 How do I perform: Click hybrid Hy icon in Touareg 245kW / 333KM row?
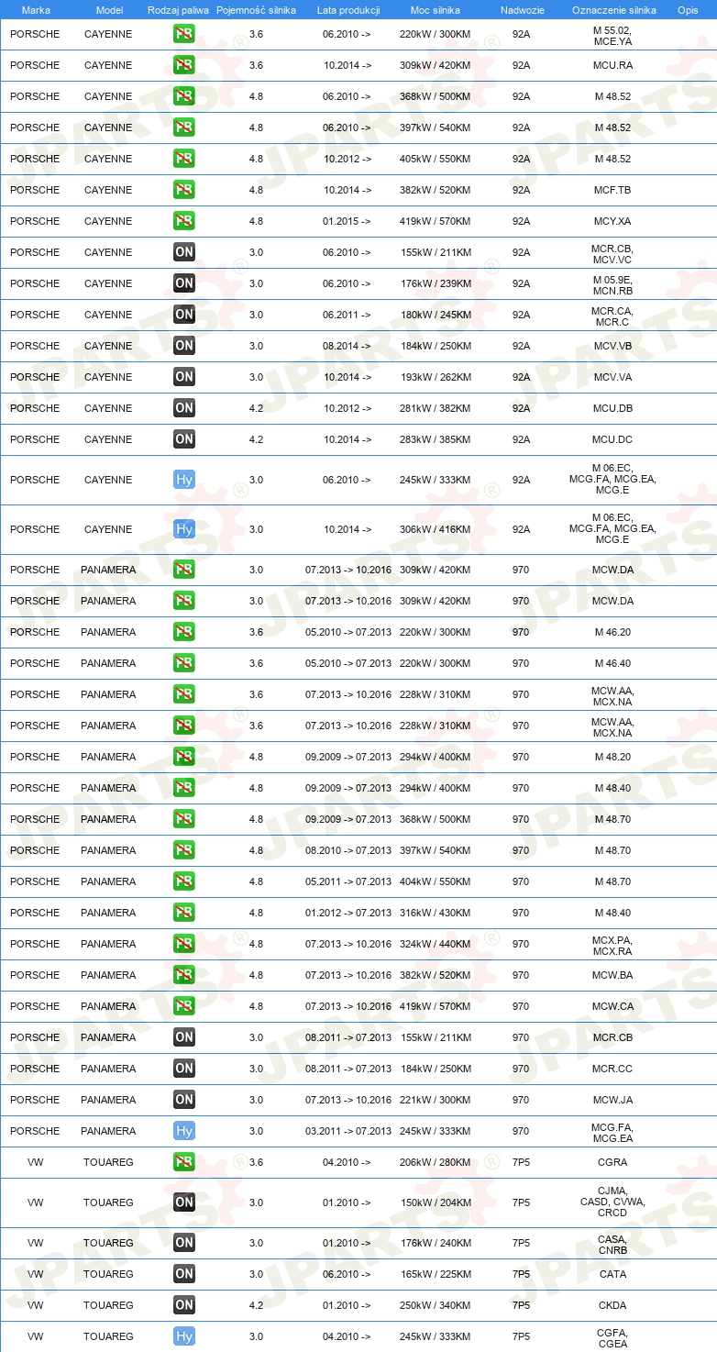[184, 1336]
